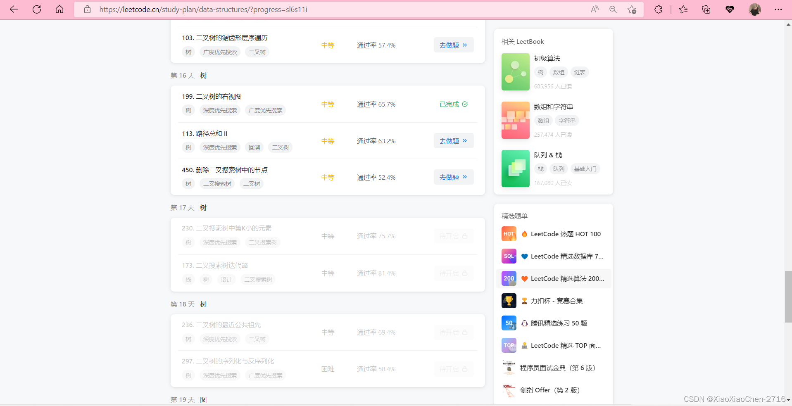Viewport: 792px width, 406px height.
Task: Toggle the 已完成 checkmark on problem 199
Action: (x=464, y=104)
